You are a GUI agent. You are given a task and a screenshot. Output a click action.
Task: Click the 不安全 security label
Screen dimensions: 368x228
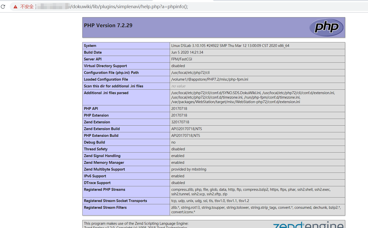tap(27, 7)
